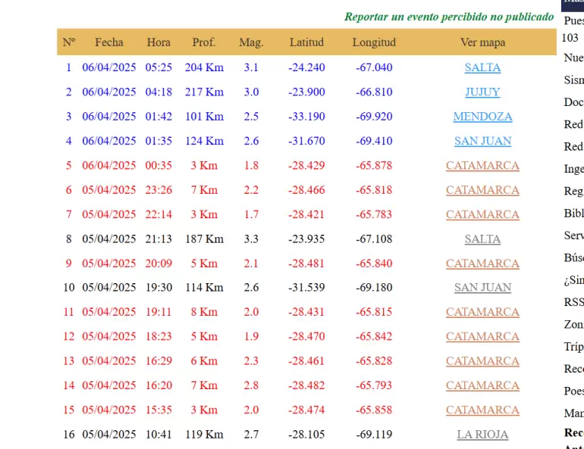584x449 pixels.
Task: Open CATAMARCA map for the 20:09 event
Action: (482, 263)
